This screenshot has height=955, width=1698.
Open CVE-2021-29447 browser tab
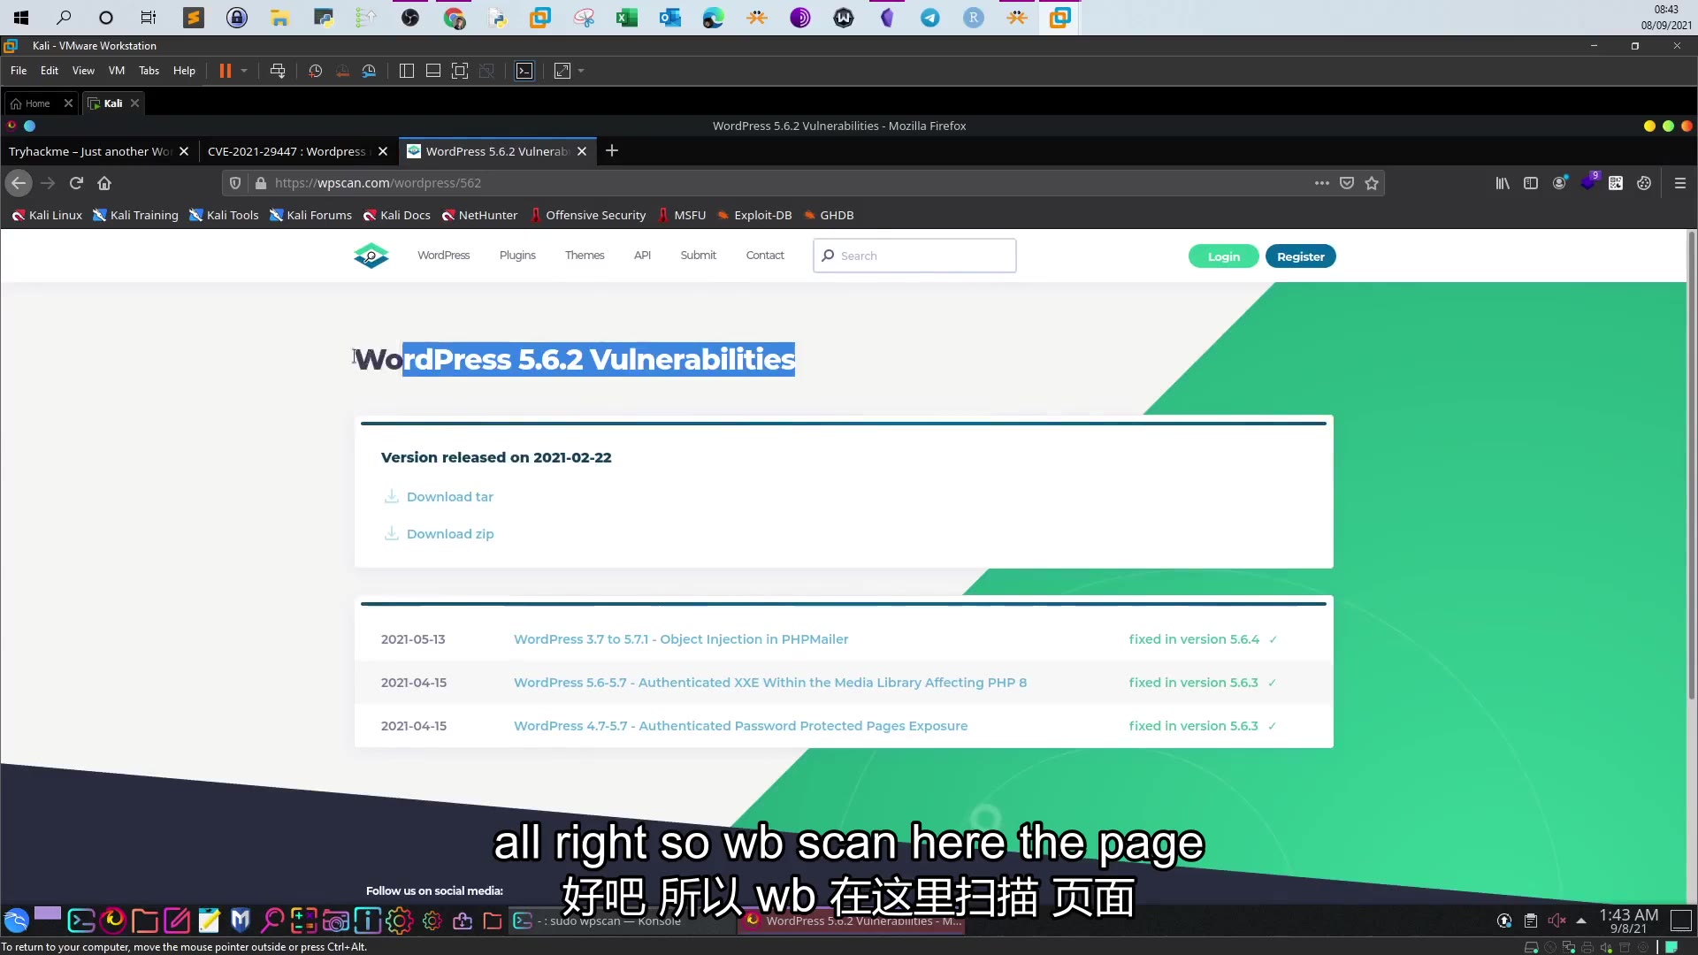coord(288,150)
